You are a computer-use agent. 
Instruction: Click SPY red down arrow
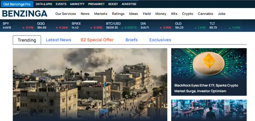pyautogui.click(x=23, y=28)
